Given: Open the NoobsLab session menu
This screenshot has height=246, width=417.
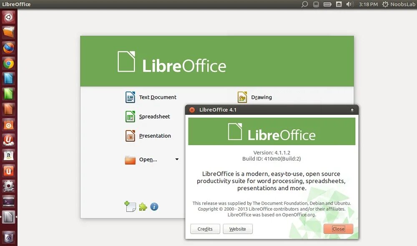Looking at the screenshot, I should 398,4.
